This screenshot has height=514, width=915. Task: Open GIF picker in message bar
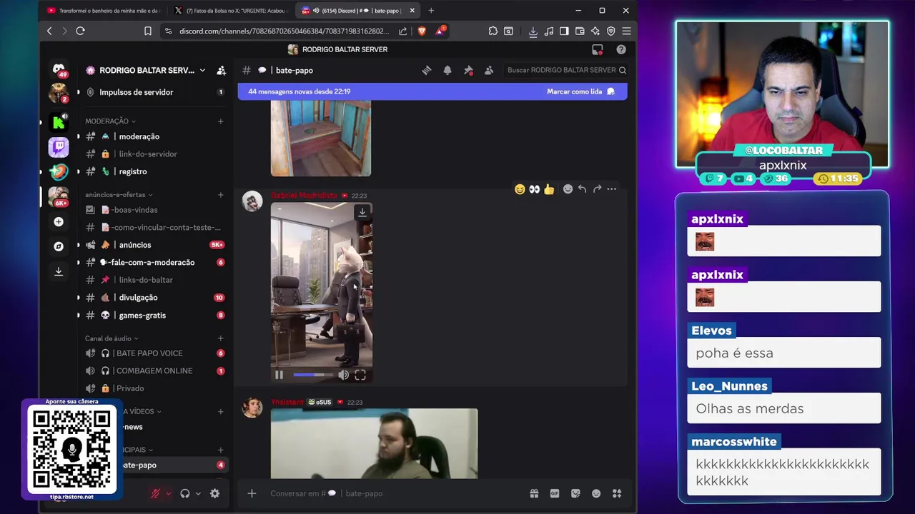[555, 493]
